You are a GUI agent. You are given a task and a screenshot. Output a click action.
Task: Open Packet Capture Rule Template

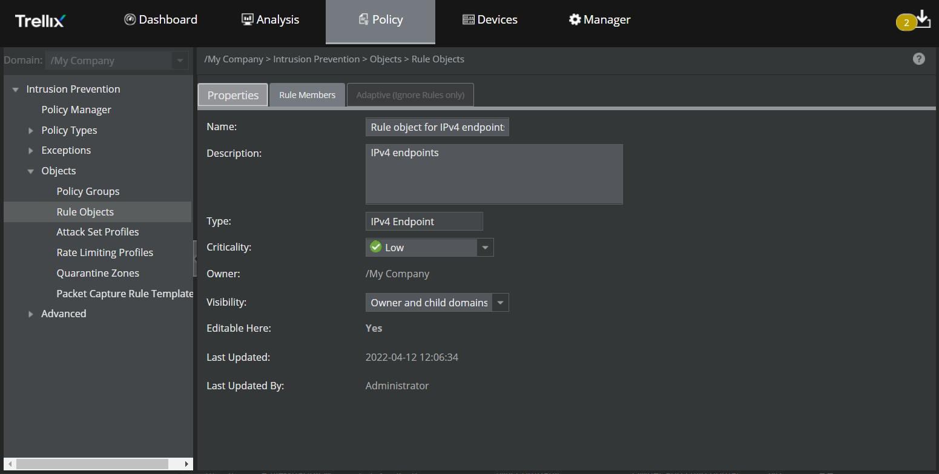(125, 294)
